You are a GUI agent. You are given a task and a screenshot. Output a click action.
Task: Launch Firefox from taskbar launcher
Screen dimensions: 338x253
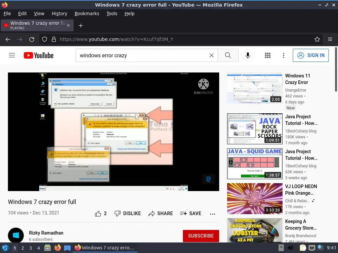click(57, 248)
